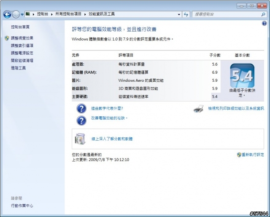The height and width of the screenshot is (217, 270).
Task: Open 開啟磁碟清理 sidebar link
Action: pyautogui.click(x=22, y=61)
